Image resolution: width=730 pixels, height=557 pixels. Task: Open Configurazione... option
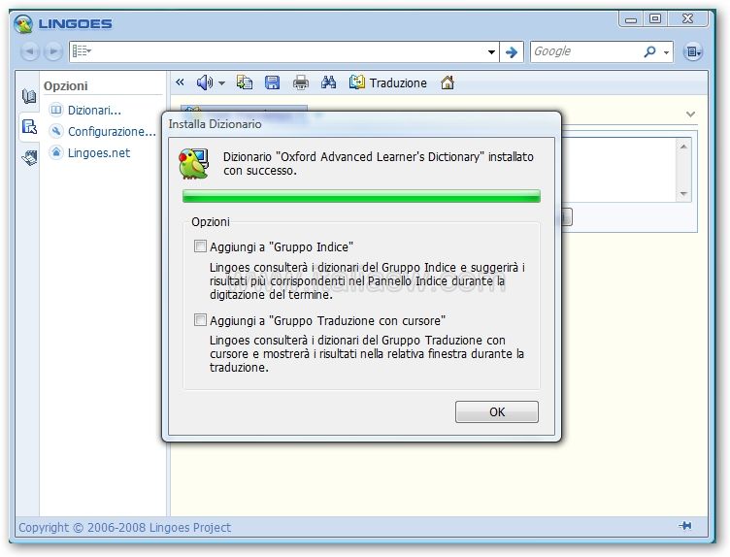tap(112, 132)
